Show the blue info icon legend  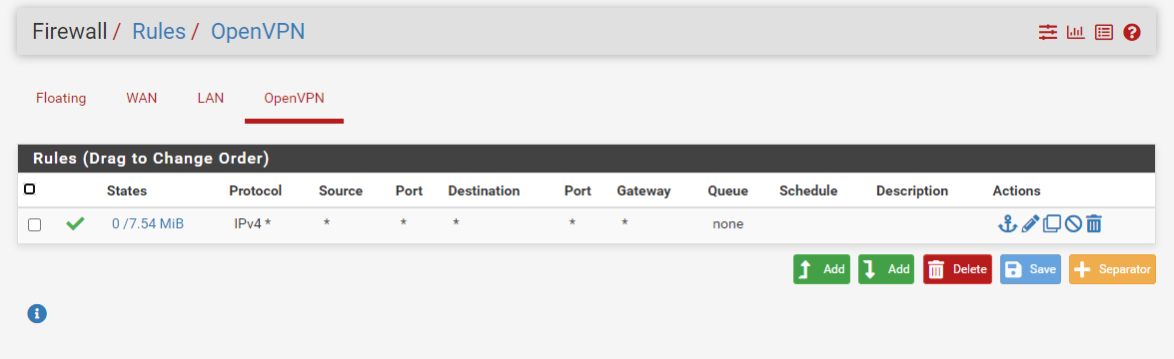point(37,313)
